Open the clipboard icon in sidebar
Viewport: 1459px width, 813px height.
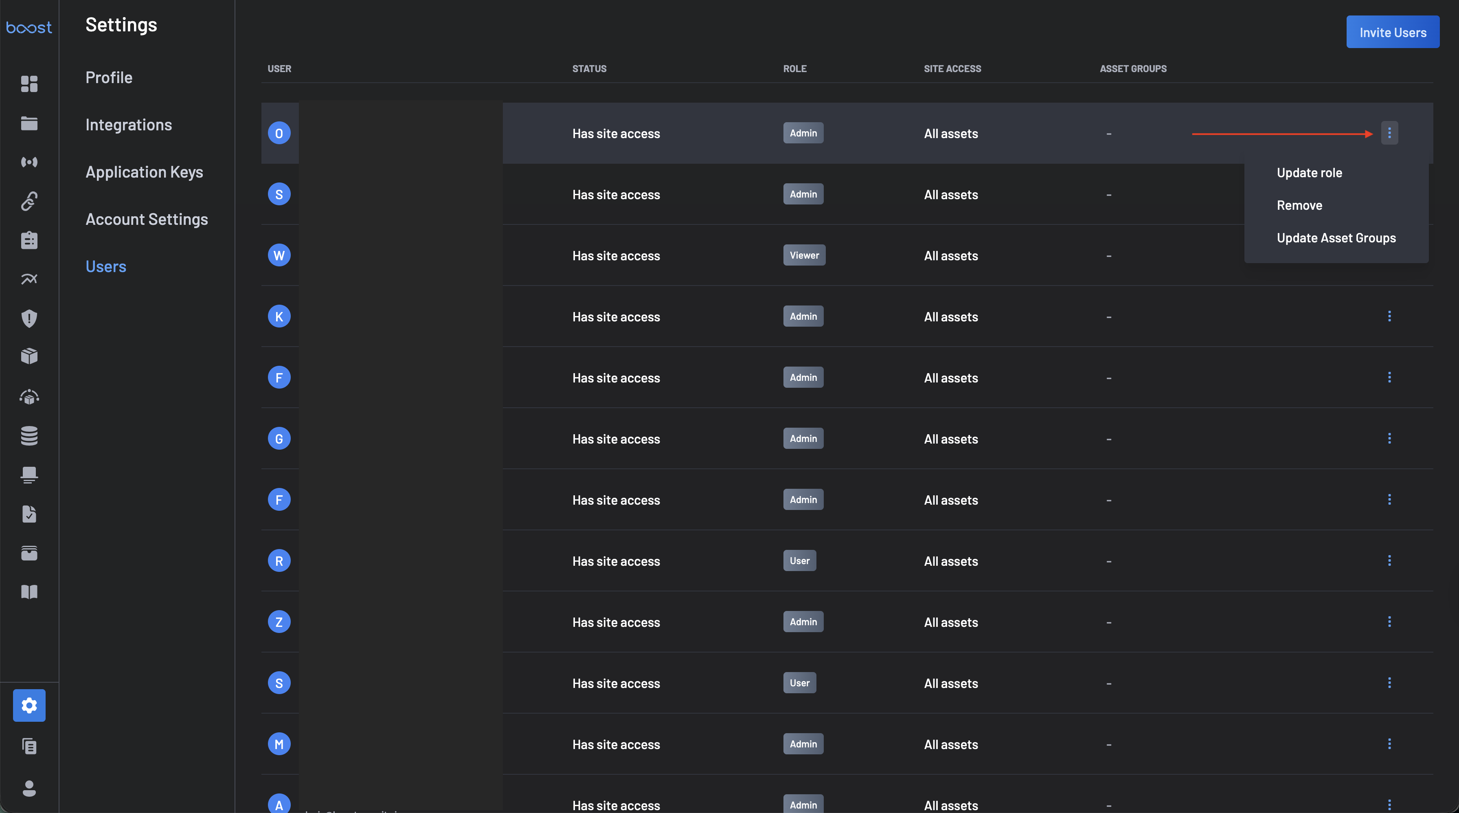click(29, 240)
